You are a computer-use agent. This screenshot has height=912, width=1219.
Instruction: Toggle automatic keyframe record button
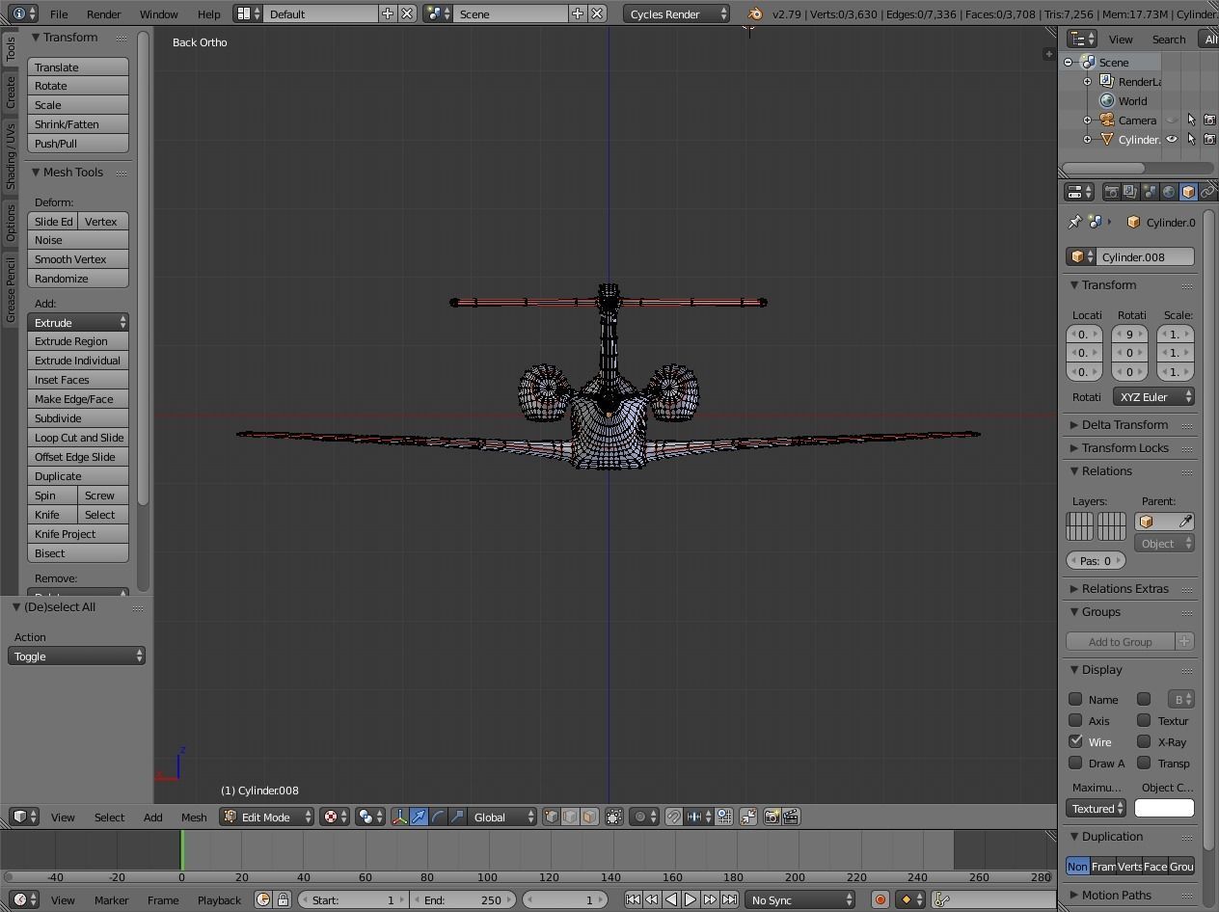point(880,899)
